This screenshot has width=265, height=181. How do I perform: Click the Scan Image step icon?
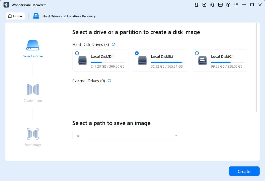tap(33, 134)
